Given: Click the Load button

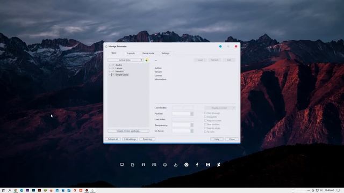Looking at the screenshot, I should 200,60.
